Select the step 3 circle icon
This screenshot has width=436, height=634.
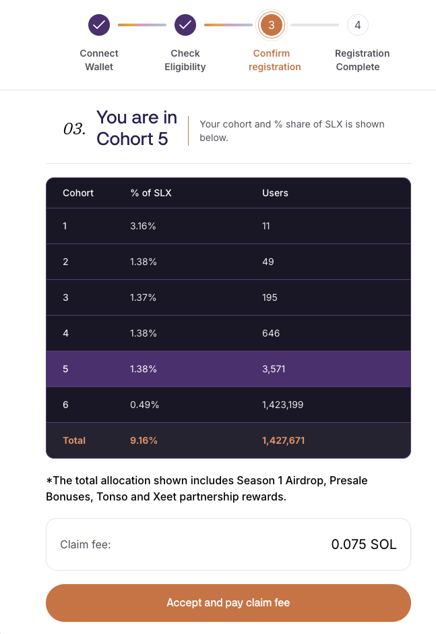click(272, 26)
